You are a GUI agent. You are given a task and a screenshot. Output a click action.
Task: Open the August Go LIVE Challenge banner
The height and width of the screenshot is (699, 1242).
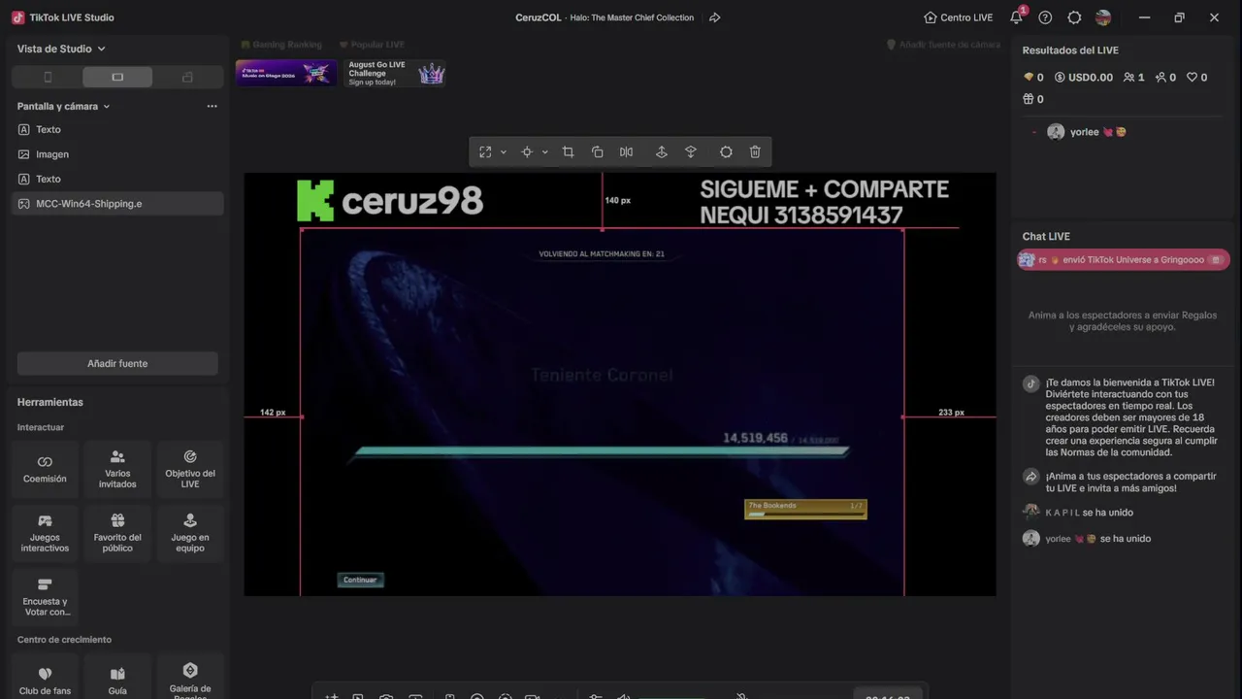pyautogui.click(x=396, y=73)
